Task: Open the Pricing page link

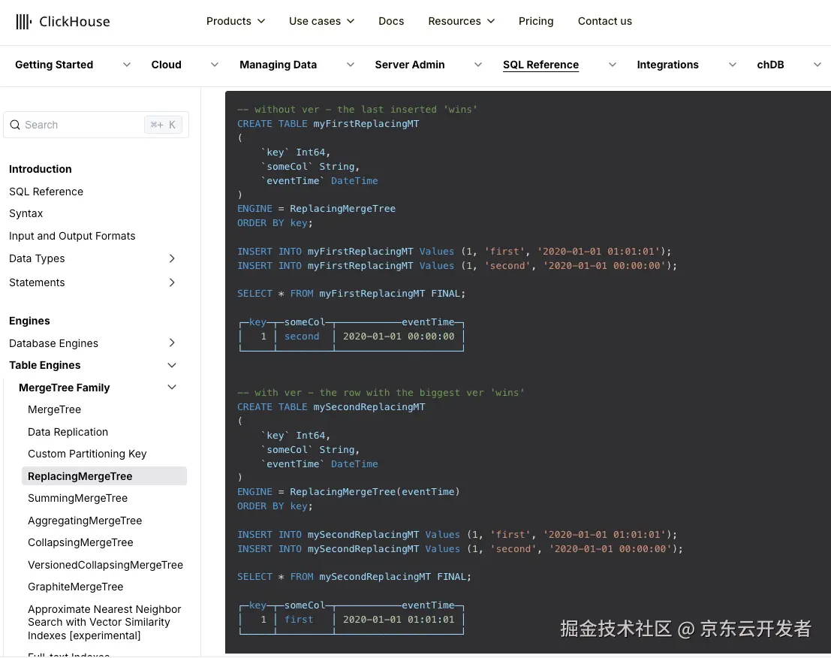Action: (x=536, y=21)
